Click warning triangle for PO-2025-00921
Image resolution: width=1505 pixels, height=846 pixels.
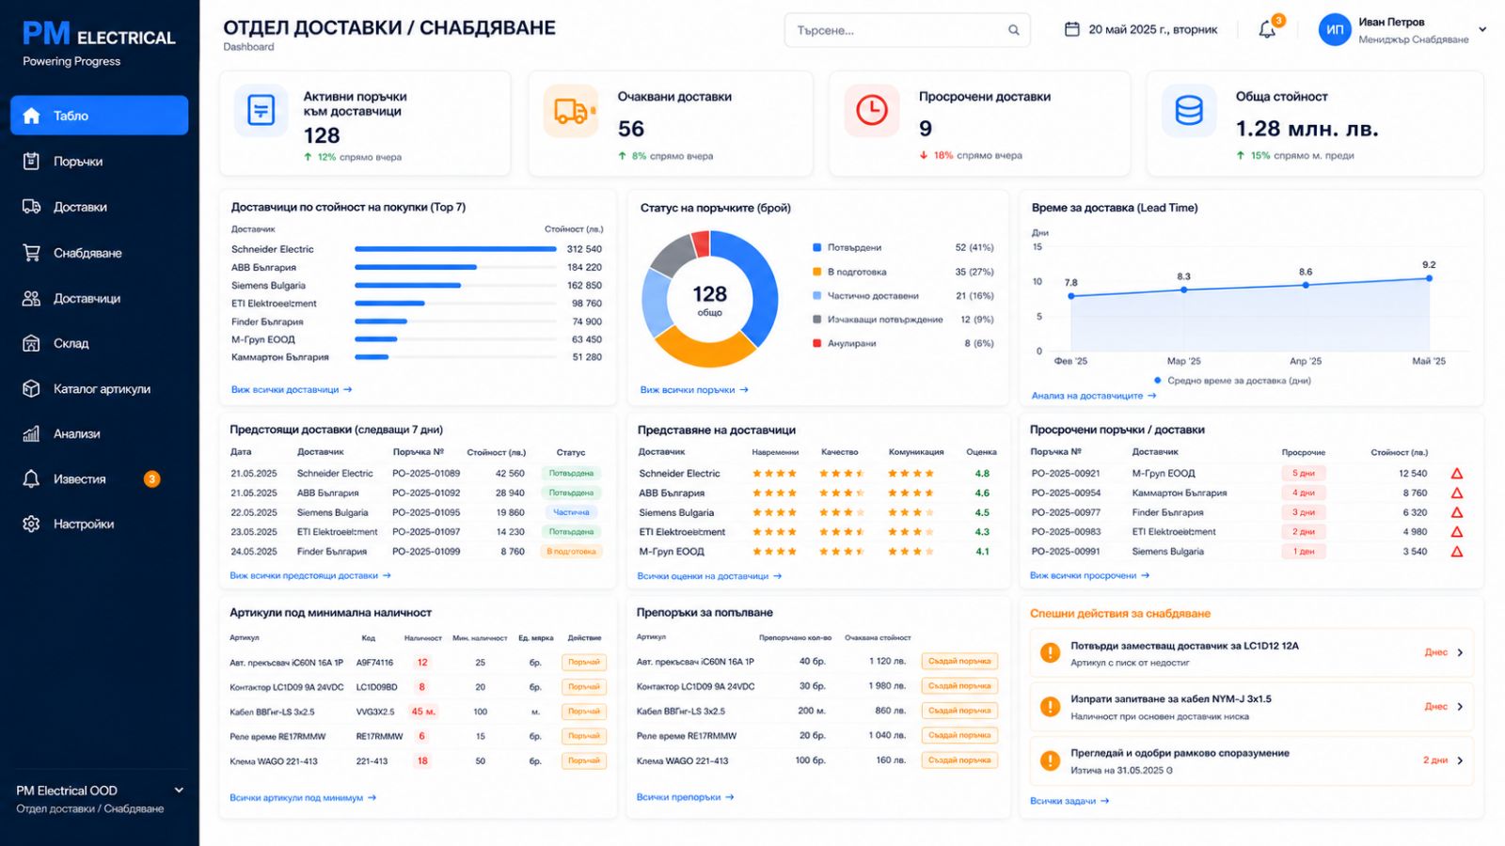click(x=1456, y=474)
